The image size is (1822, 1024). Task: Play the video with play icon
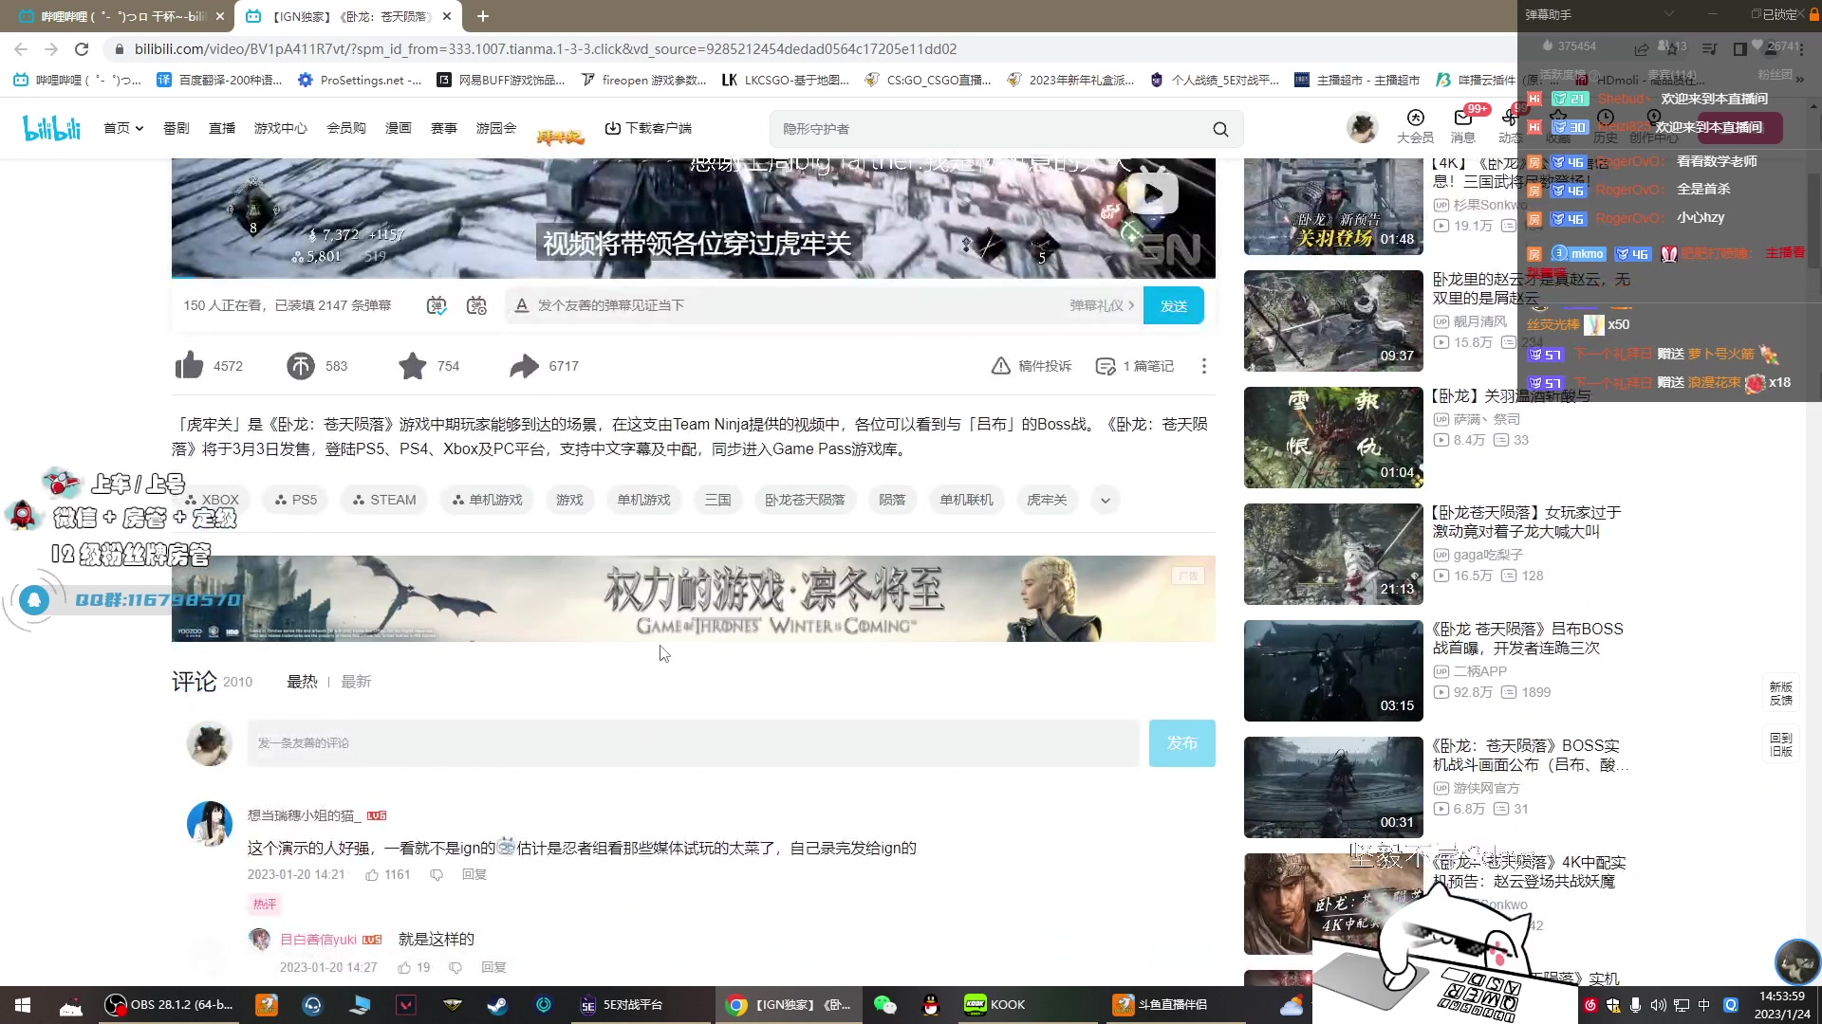tap(1152, 193)
